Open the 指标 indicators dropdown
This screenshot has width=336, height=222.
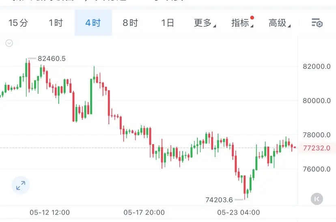click(242, 23)
